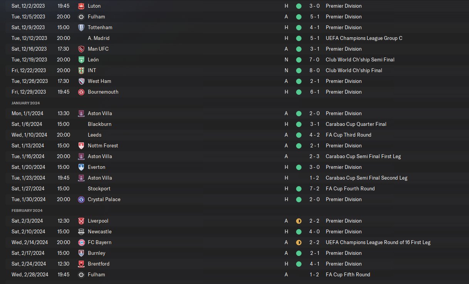This screenshot has height=284, width=469.
Task: Open the 2 - 3 Carabao Cup first leg result
Action: (x=314, y=157)
